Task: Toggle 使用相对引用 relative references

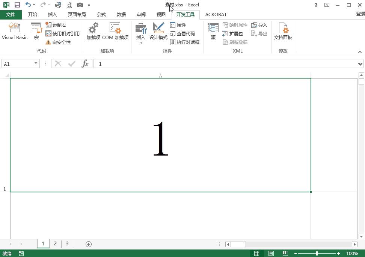Action: (x=63, y=33)
